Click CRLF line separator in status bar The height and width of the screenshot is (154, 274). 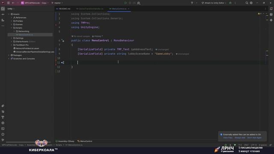(246, 145)
